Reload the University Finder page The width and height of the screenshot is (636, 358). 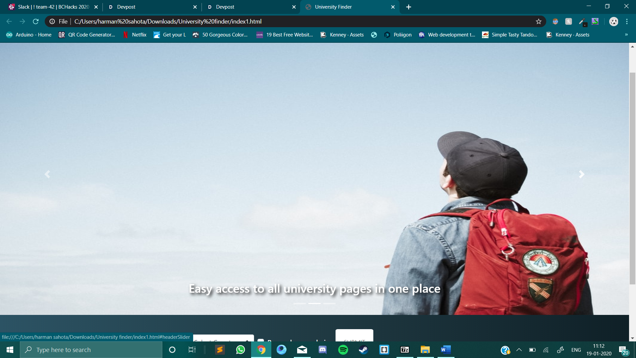36,22
